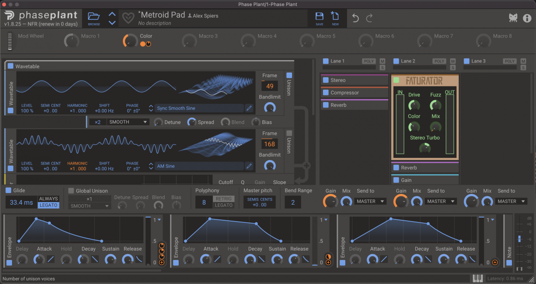
Task: Click the Master pitch SEMIS CENTS field
Action: 259,202
